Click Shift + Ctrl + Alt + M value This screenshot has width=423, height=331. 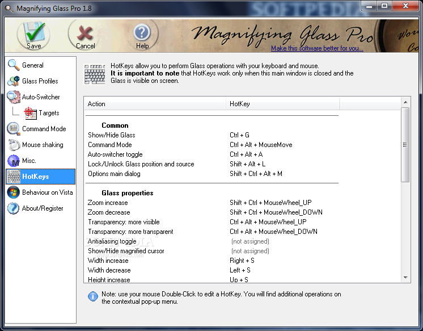tap(256, 174)
